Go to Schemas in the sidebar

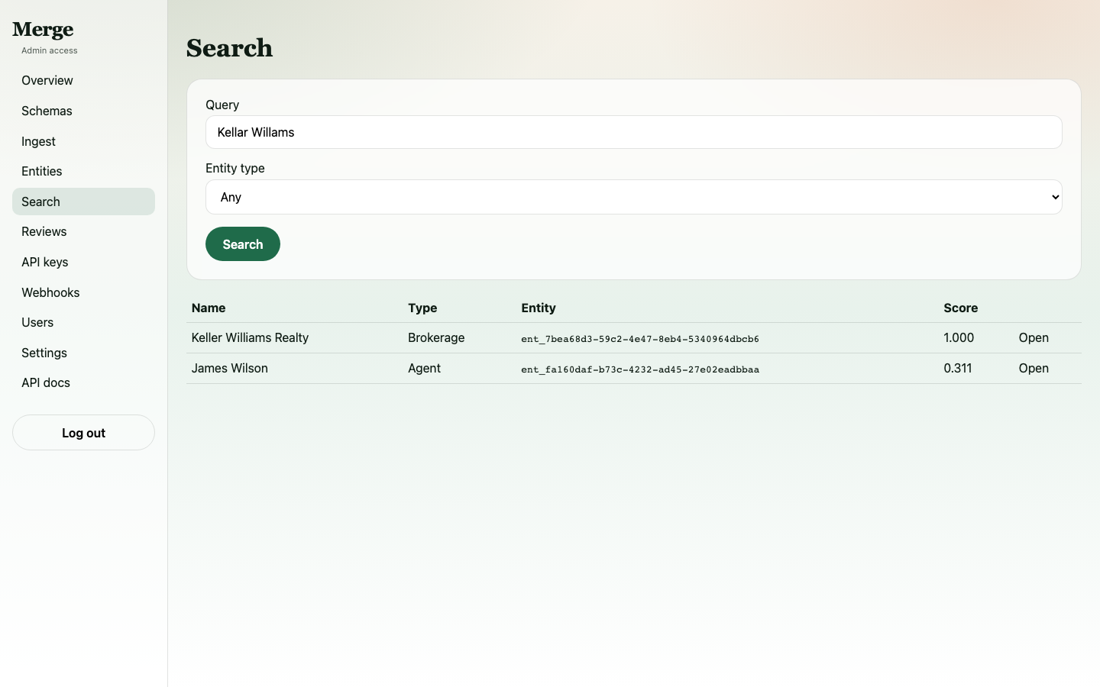(83, 111)
